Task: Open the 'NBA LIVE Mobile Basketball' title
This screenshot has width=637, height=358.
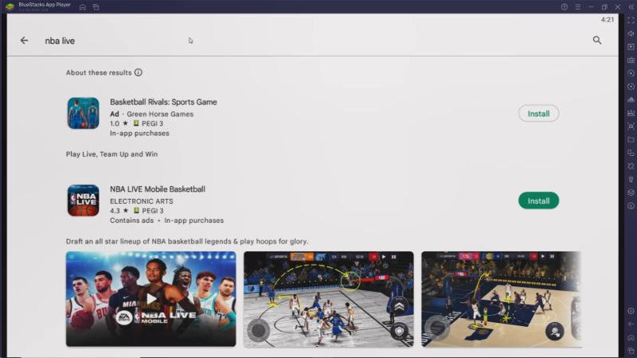Action: click(x=157, y=189)
